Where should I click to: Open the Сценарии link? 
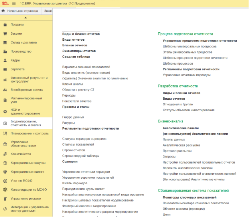(70, 162)
